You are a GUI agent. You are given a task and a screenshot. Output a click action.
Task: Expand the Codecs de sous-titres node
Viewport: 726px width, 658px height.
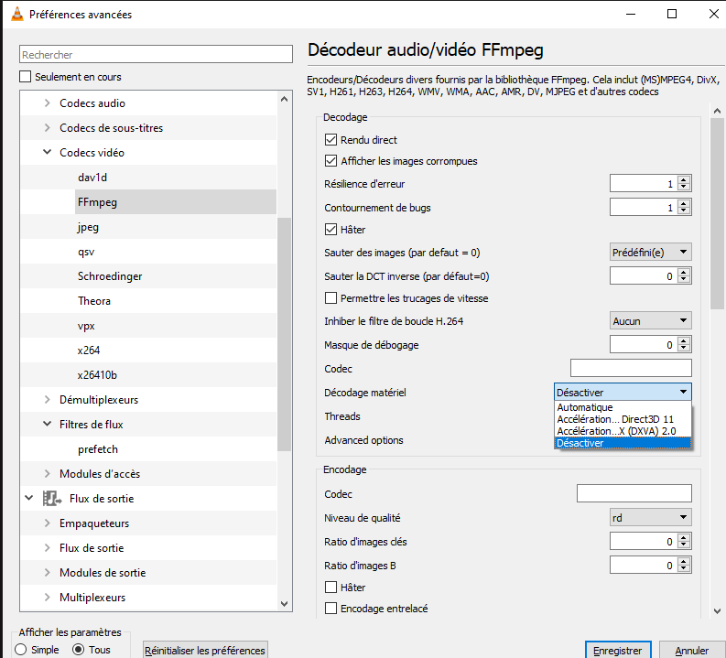click(47, 128)
